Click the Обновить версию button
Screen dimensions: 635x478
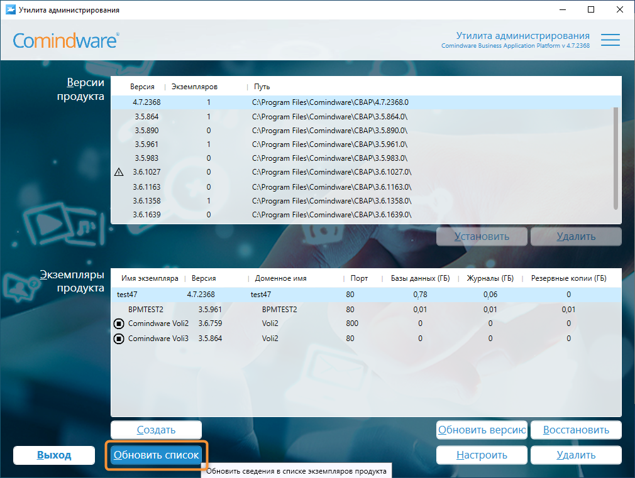(482, 430)
